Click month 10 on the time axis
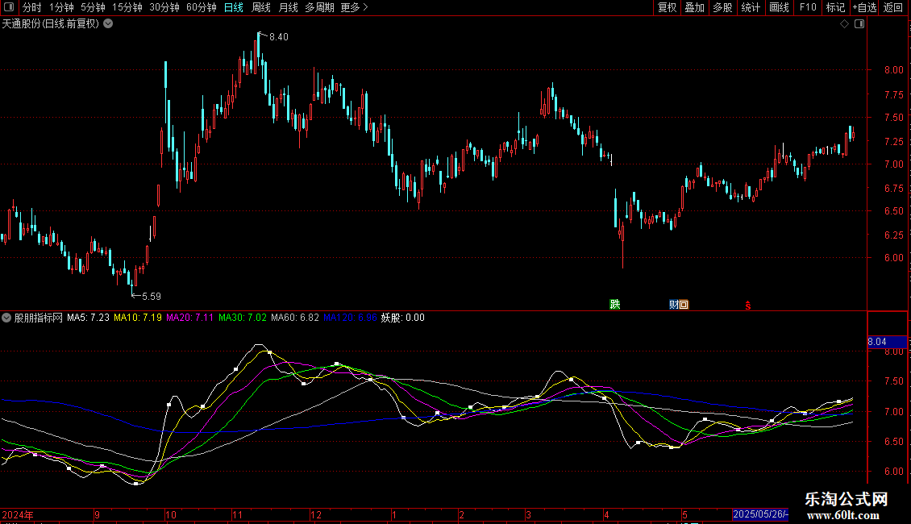This screenshot has width=911, height=524. click(x=170, y=514)
